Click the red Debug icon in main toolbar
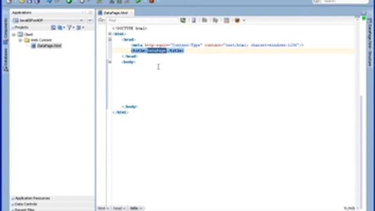 (x=151, y=1)
